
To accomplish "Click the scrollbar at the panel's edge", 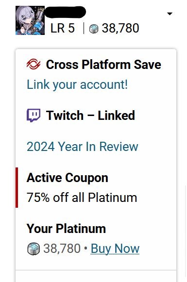I will coord(186,232).
